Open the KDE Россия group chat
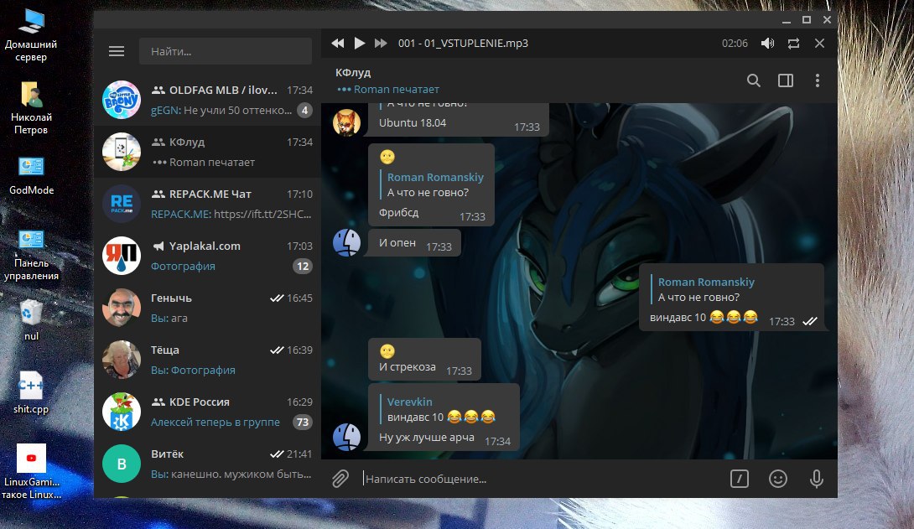The image size is (914, 529). click(x=207, y=412)
